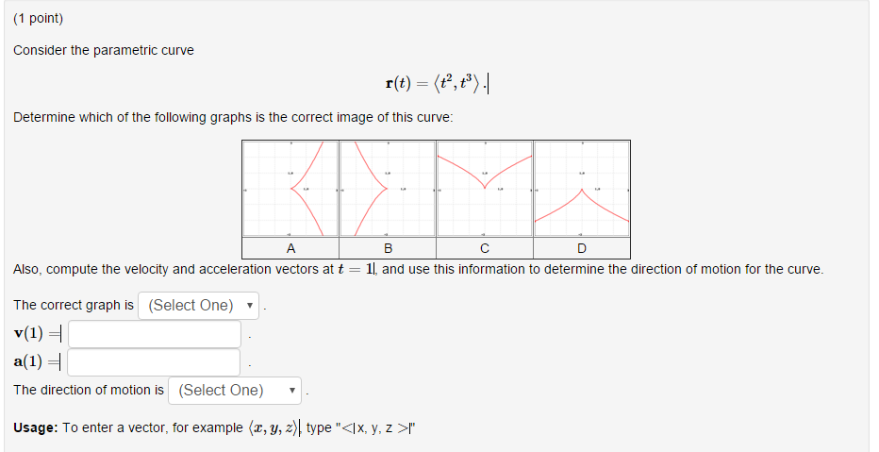Click the v(1) velocity input field
The width and height of the screenshot is (879, 452).
155,334
